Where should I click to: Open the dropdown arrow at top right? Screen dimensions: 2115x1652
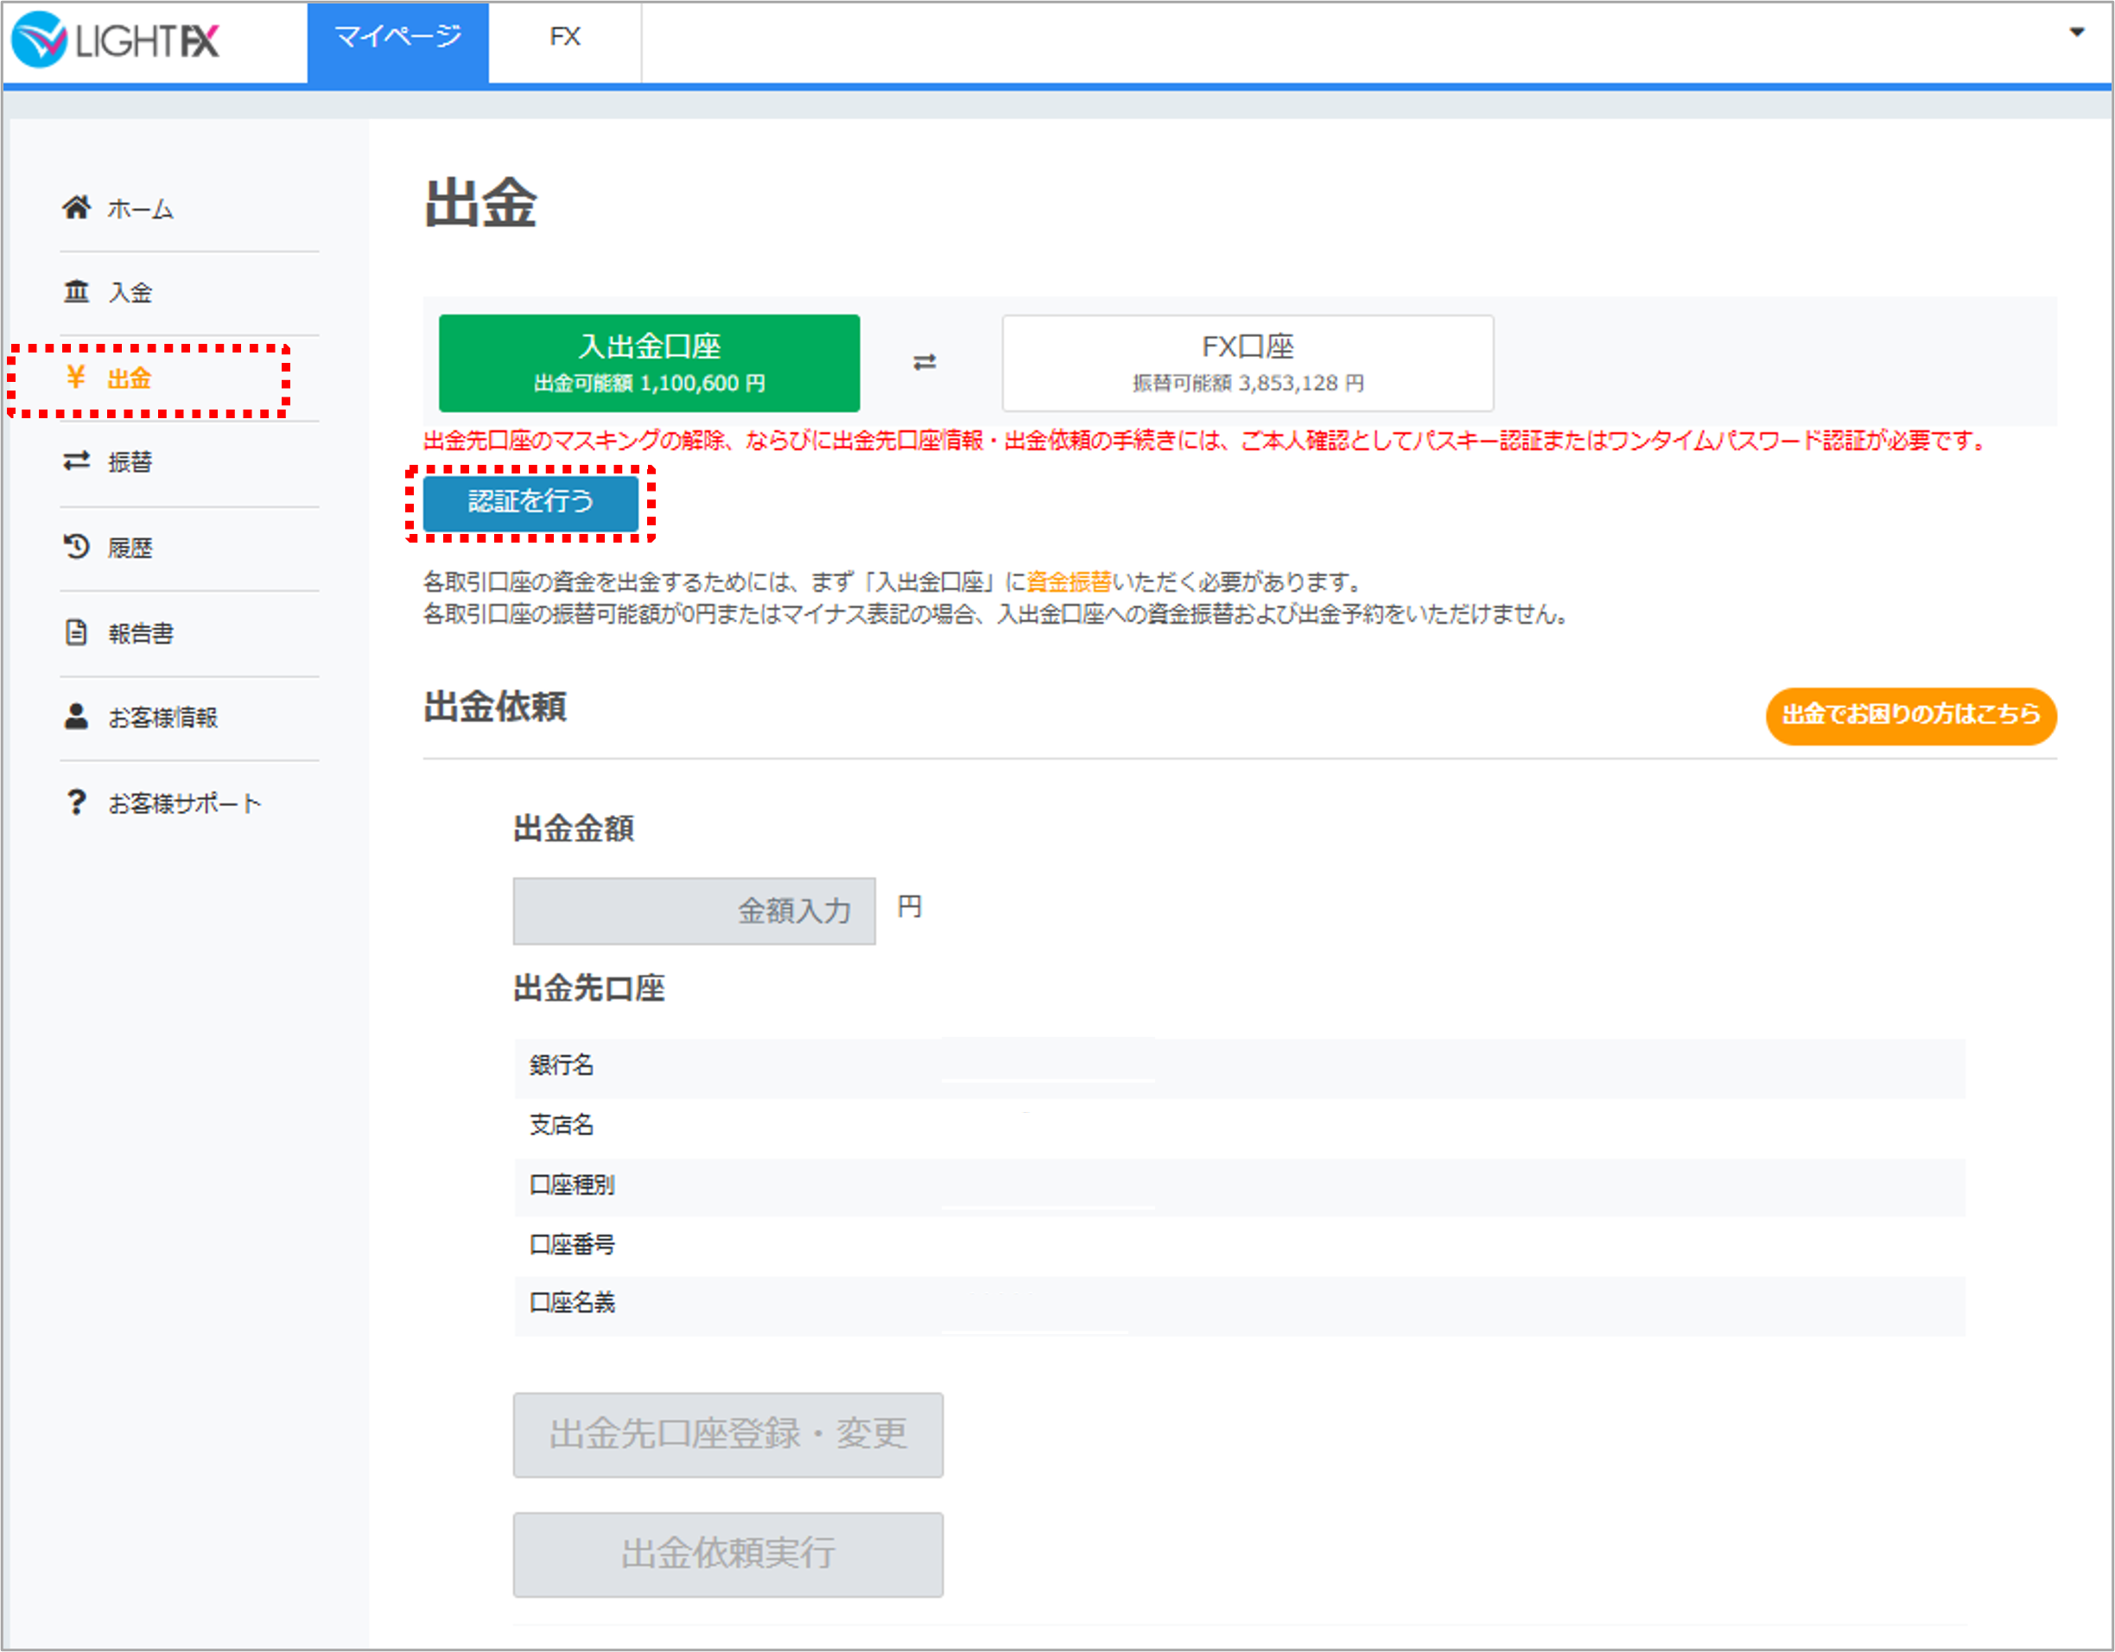click(2078, 34)
